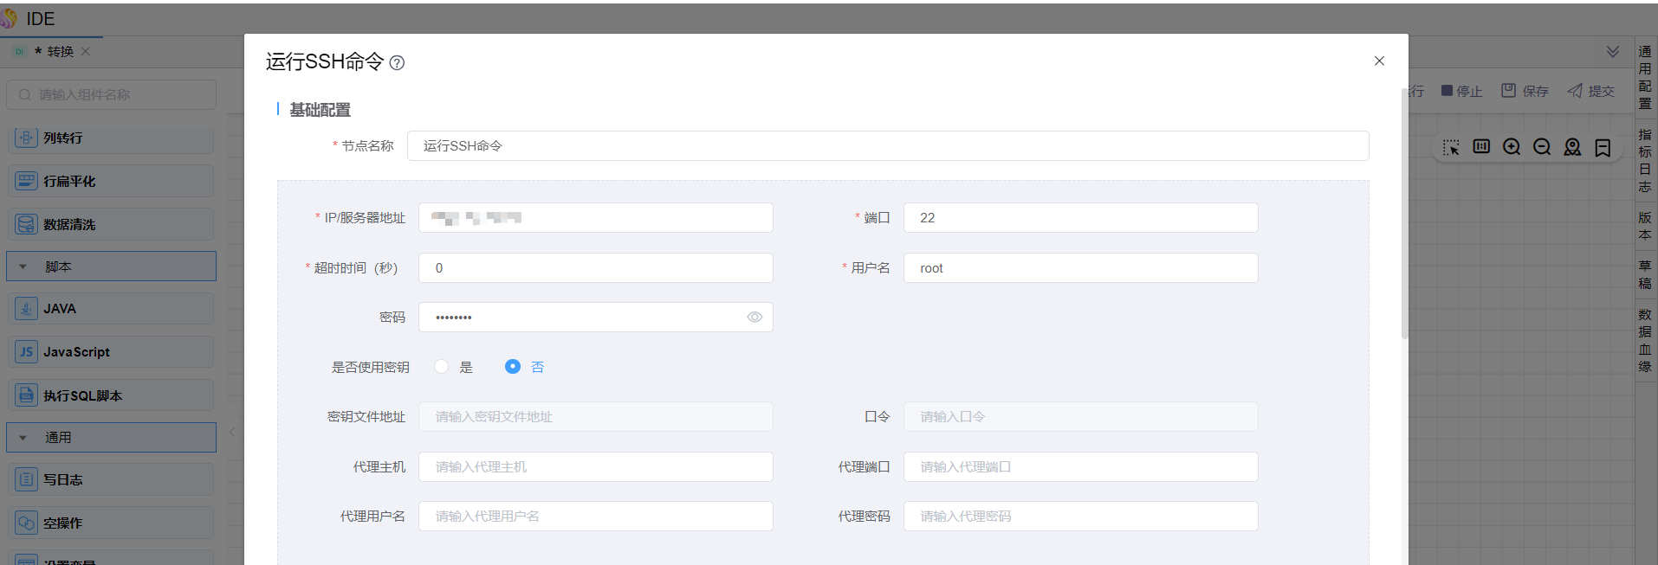Close the 运行SSH命令 dialog
Image resolution: width=1658 pixels, height=565 pixels.
[1379, 61]
